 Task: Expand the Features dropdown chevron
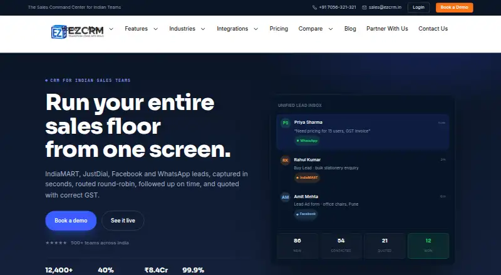(155, 29)
